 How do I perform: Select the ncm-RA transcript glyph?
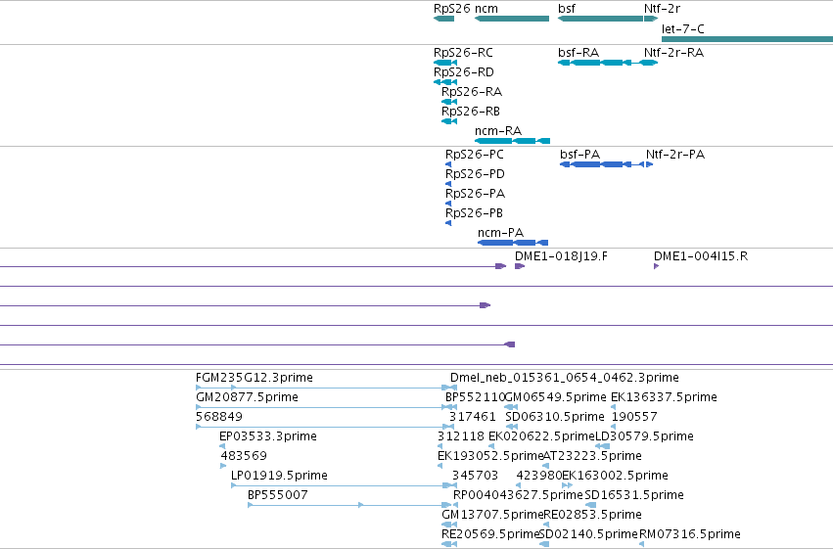(x=512, y=141)
